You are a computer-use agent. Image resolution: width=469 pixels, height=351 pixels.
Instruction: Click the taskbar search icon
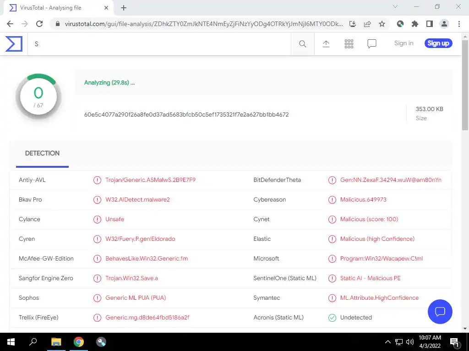(33, 342)
